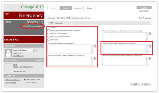Switch to the Review step tab
This screenshot has height=93, width=159.
click(x=90, y=8)
